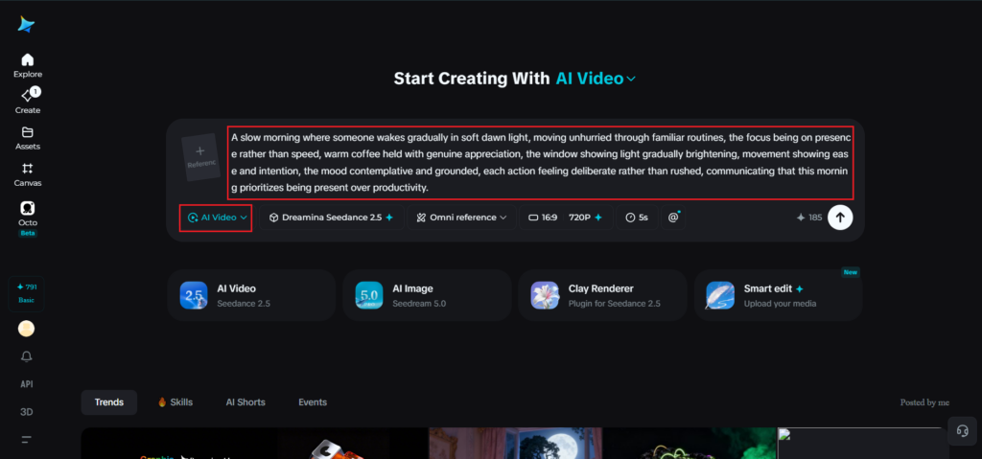
Task: Click the Dreamina logo icon
Action: coord(26,24)
